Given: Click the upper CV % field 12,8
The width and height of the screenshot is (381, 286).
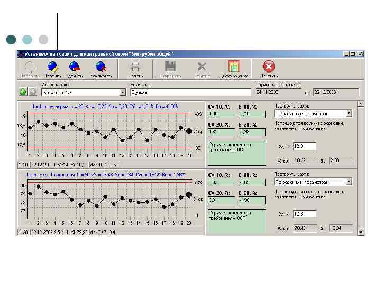Looking at the screenshot, I should pos(305,146).
